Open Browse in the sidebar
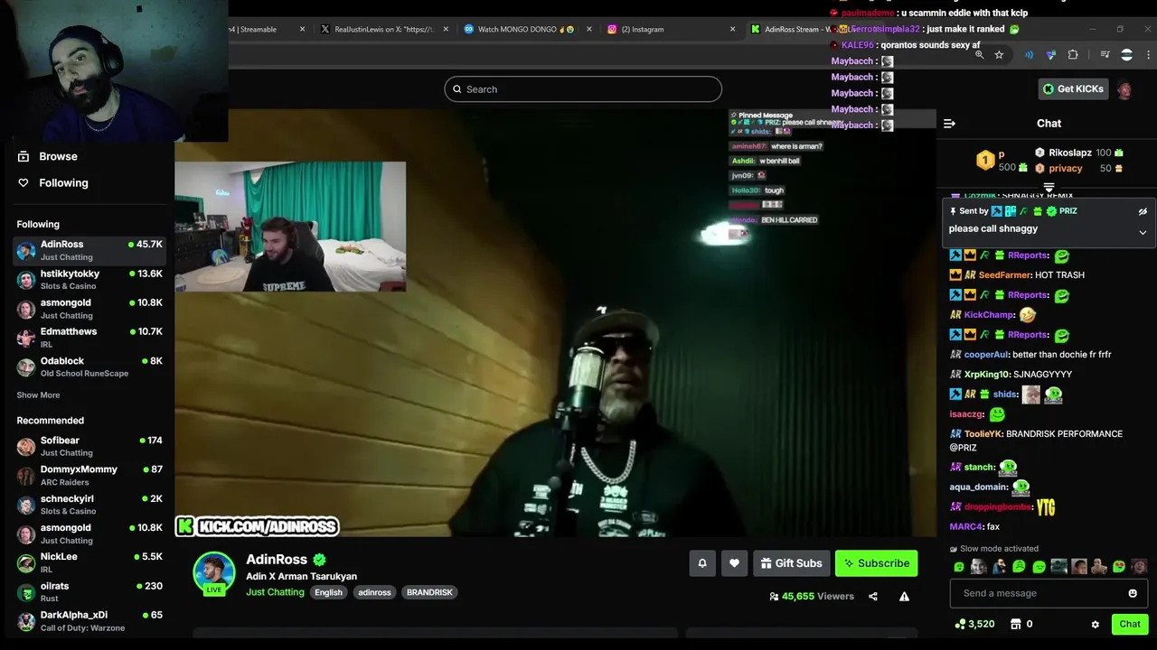The image size is (1157, 650). 58,156
